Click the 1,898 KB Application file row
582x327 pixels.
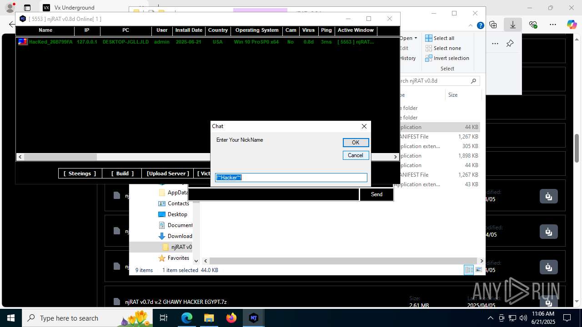tap(439, 156)
